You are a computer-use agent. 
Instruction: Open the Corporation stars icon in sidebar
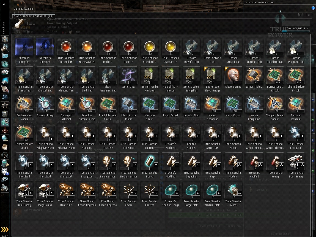(5, 105)
